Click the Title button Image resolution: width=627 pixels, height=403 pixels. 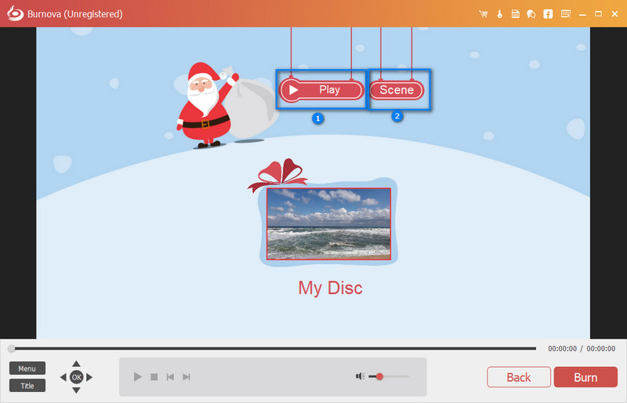(27, 386)
